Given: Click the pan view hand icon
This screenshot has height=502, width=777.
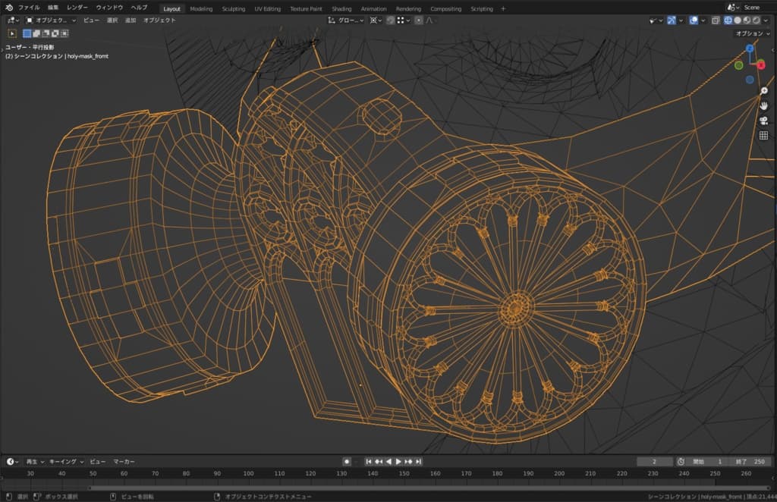Looking at the screenshot, I should [764, 105].
